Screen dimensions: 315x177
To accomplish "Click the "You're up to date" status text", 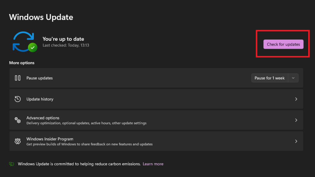I will pyautogui.click(x=63, y=39).
